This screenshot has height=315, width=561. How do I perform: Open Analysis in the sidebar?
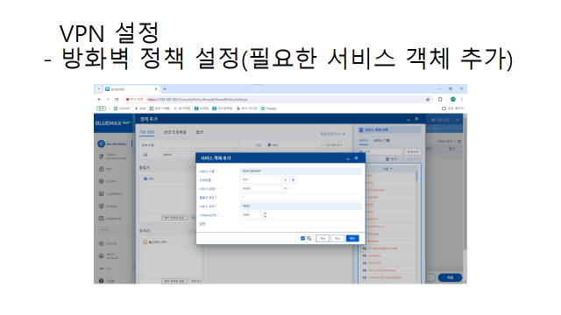click(109, 206)
